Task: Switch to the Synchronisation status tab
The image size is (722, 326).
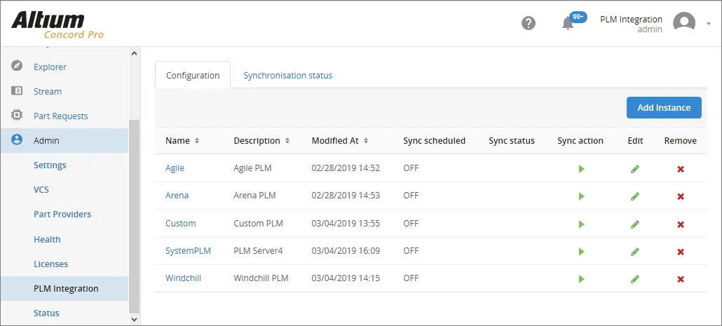Action: pyautogui.click(x=288, y=76)
